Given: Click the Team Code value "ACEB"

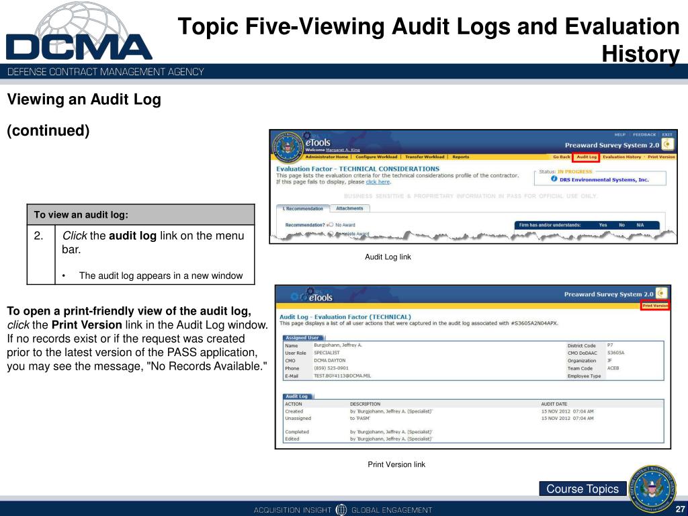Looking at the screenshot, I should pyautogui.click(x=613, y=368).
